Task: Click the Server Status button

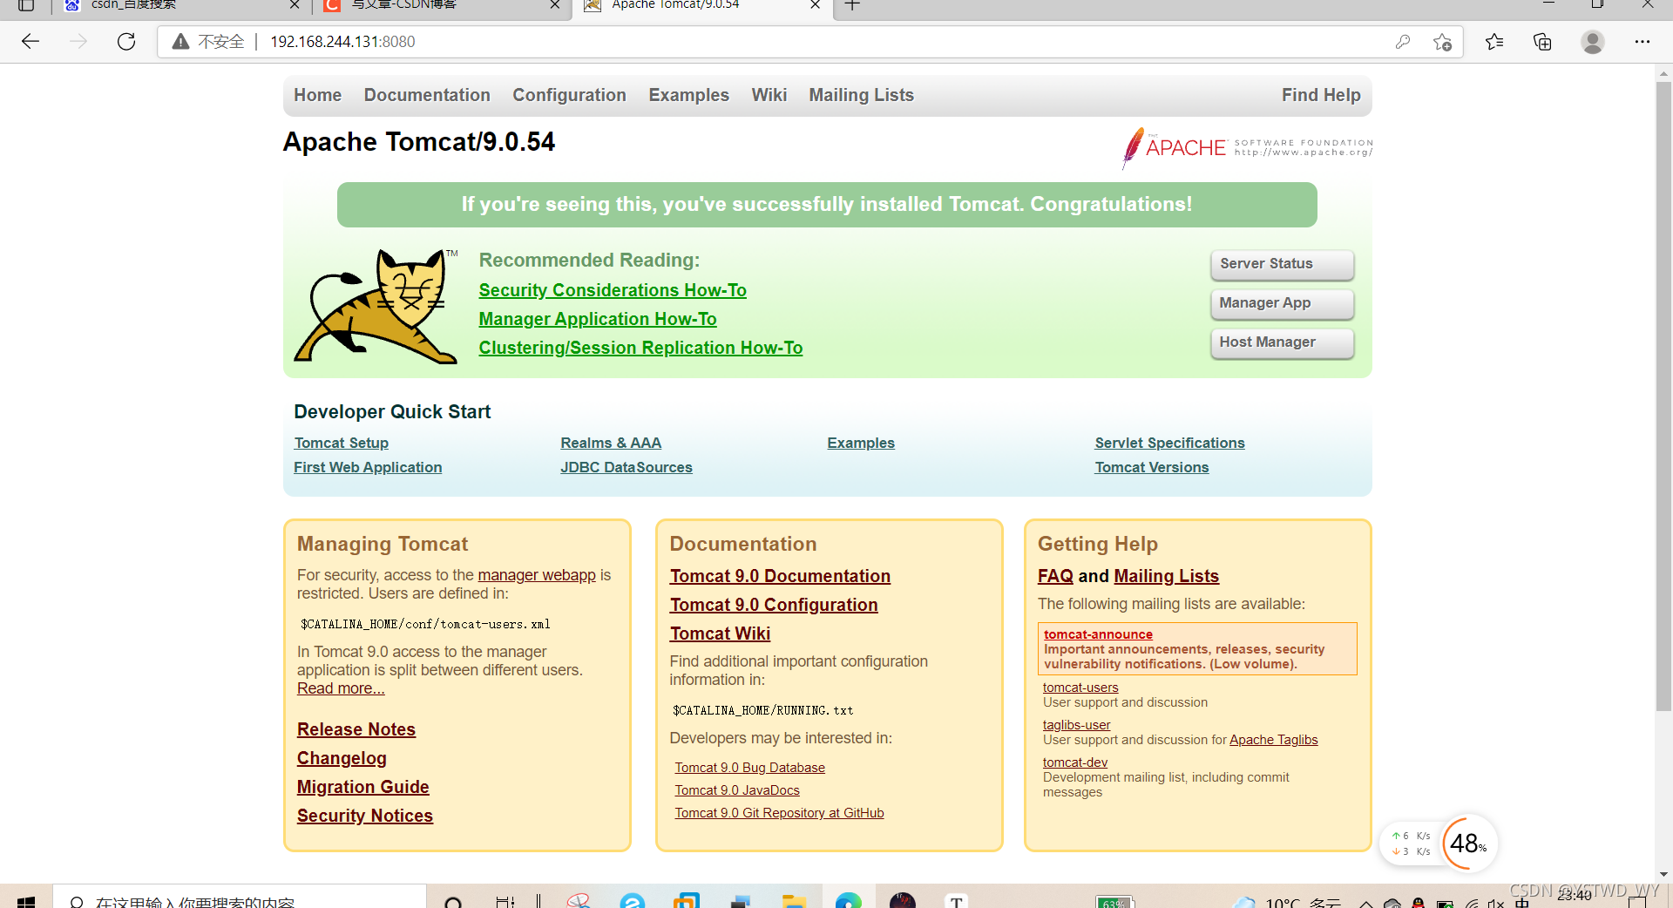Action: coord(1282,264)
